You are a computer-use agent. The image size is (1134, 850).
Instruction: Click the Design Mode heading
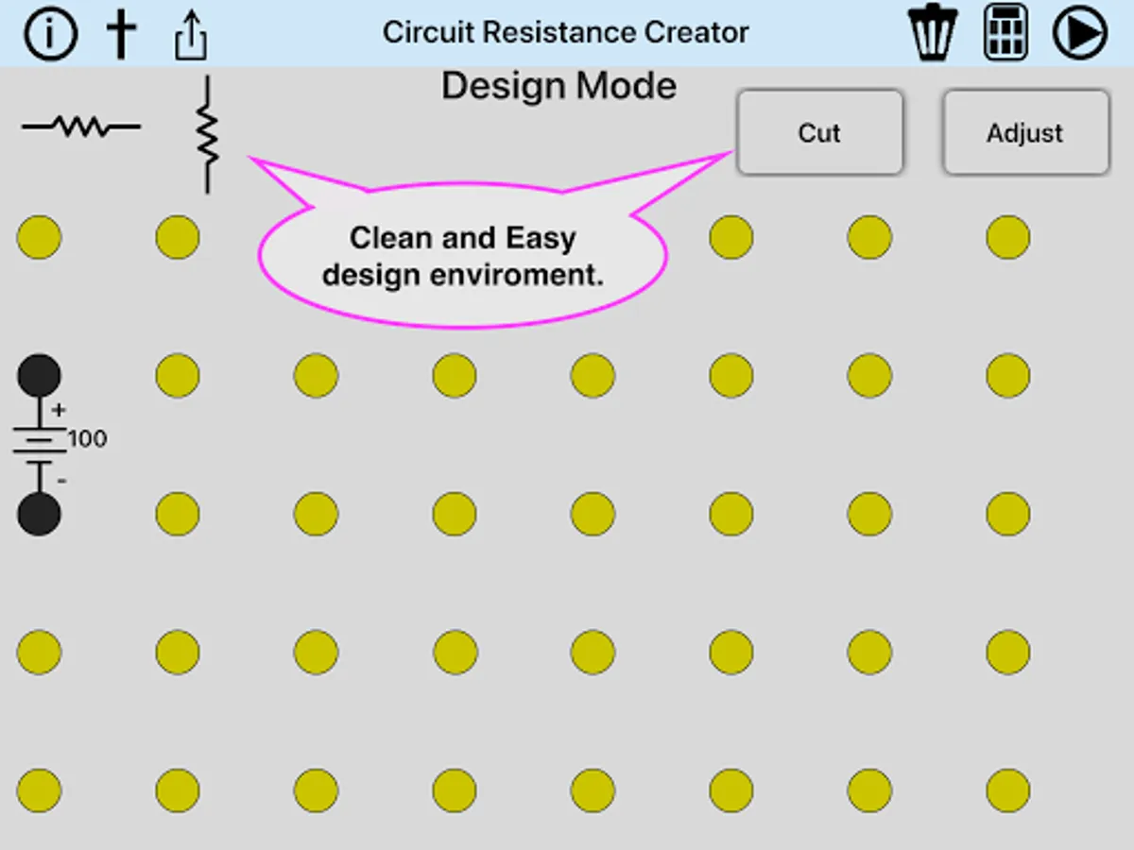click(x=558, y=86)
